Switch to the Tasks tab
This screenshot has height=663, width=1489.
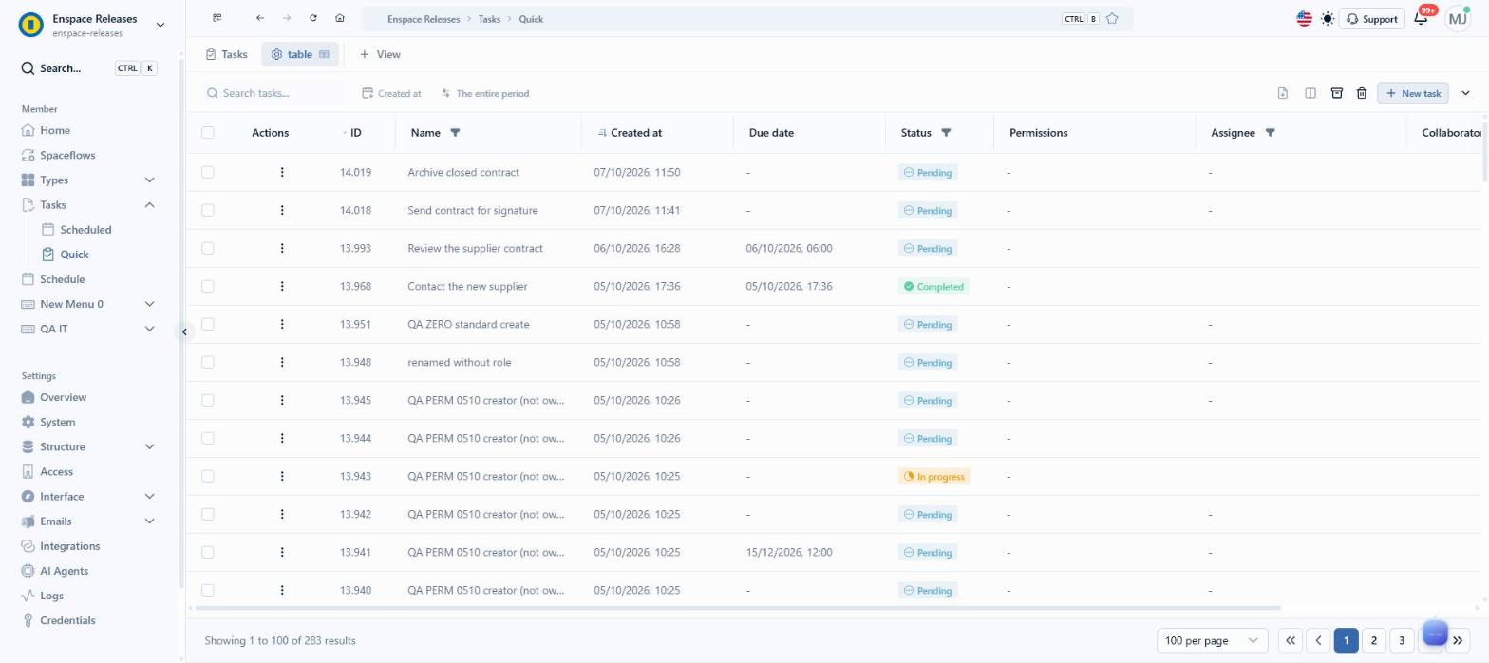[x=226, y=54]
